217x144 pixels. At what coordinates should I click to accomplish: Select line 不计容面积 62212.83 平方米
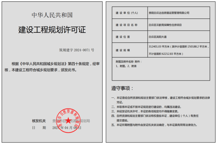click(x=166, y=54)
